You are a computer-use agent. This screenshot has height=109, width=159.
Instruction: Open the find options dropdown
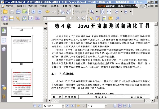click(67, 18)
